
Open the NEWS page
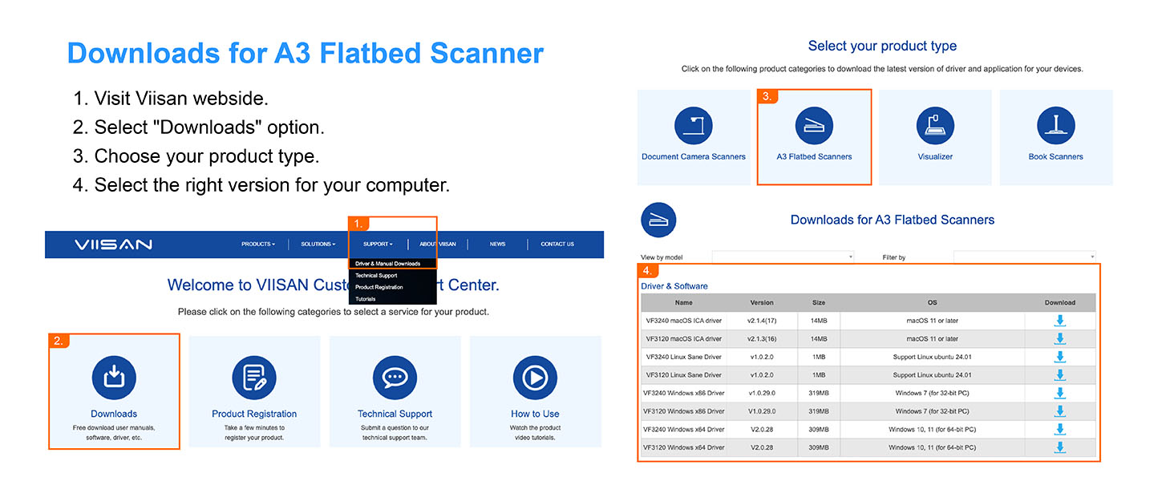(x=498, y=245)
